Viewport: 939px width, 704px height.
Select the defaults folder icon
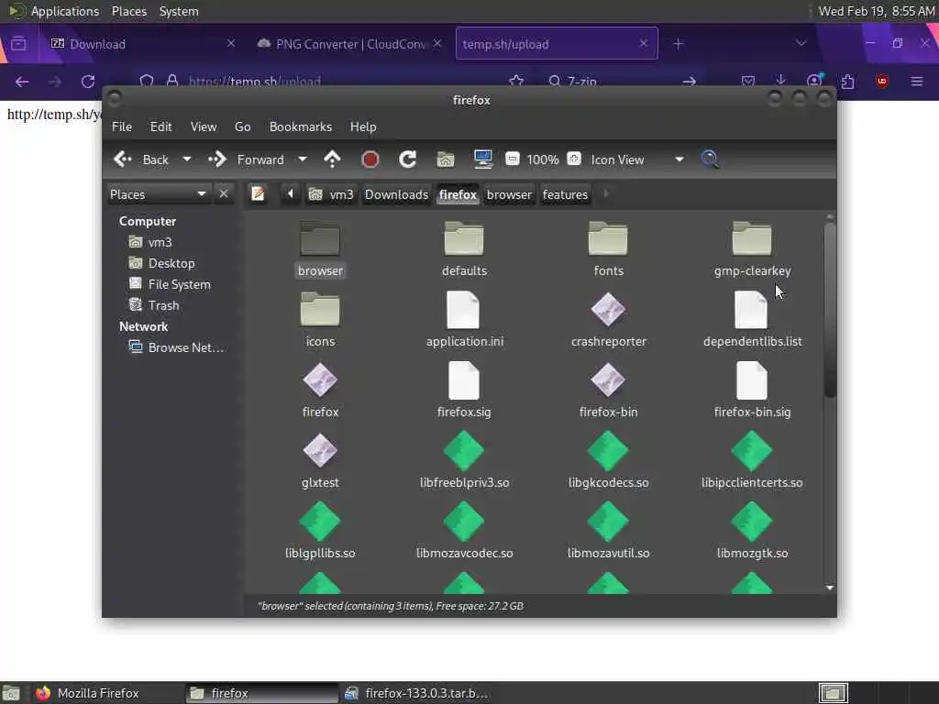pos(464,239)
